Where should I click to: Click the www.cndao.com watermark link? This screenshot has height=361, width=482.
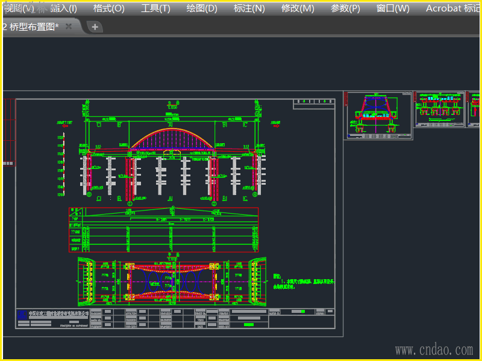(434, 350)
